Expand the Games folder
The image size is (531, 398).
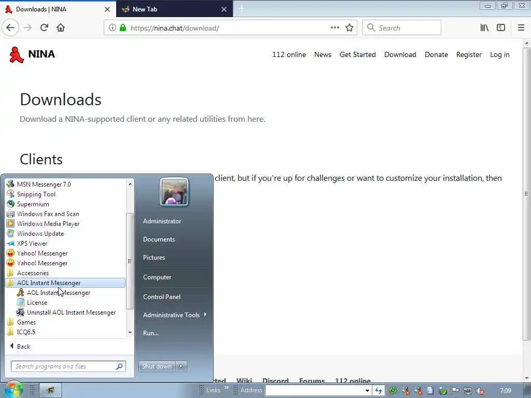pos(26,322)
